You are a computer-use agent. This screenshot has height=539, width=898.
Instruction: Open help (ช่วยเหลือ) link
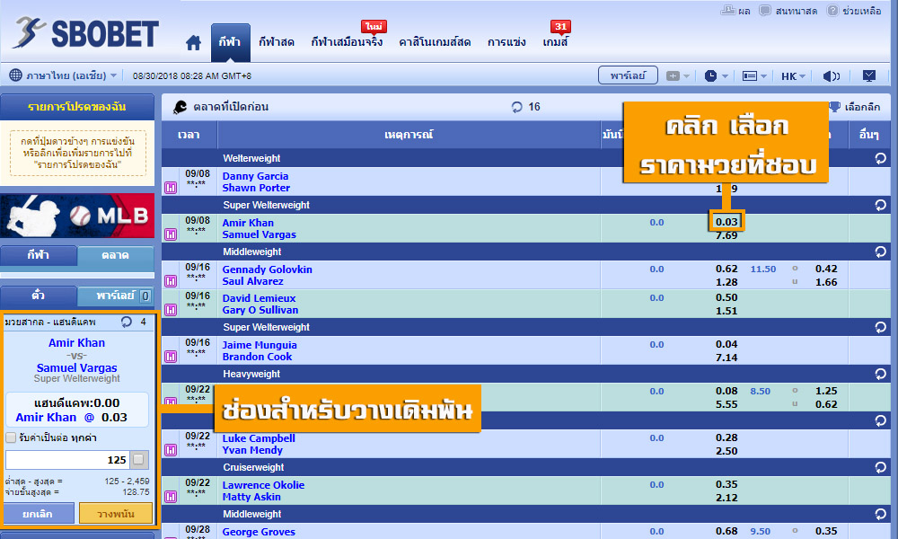tap(854, 10)
